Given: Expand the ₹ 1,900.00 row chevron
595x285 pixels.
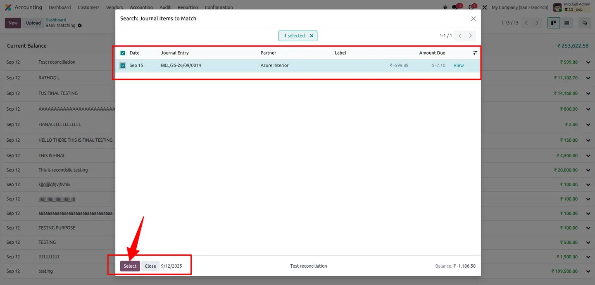Looking at the screenshot, I should 588,257.
